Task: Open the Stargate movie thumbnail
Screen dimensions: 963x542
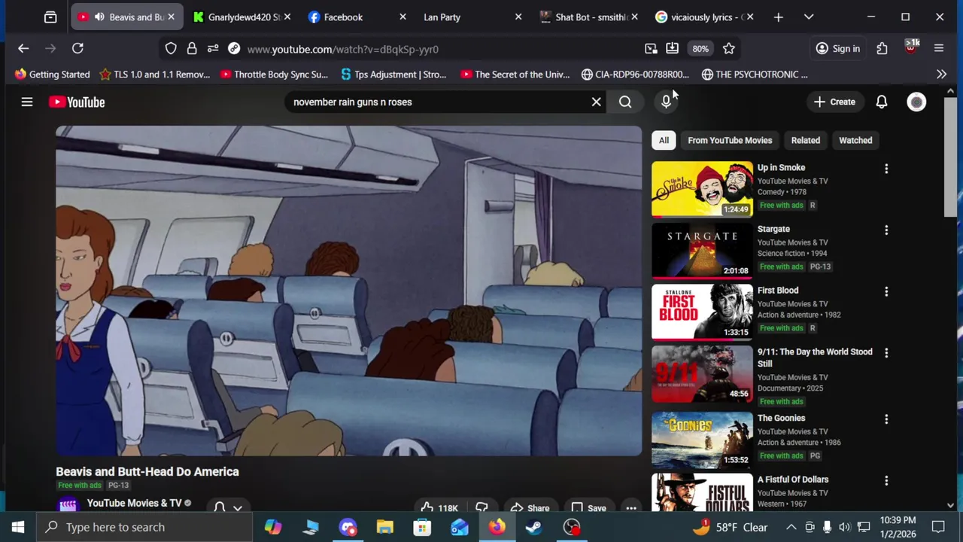Action: (702, 250)
